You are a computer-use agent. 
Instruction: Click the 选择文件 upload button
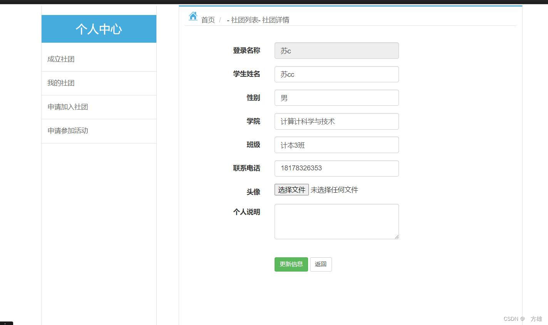point(292,190)
